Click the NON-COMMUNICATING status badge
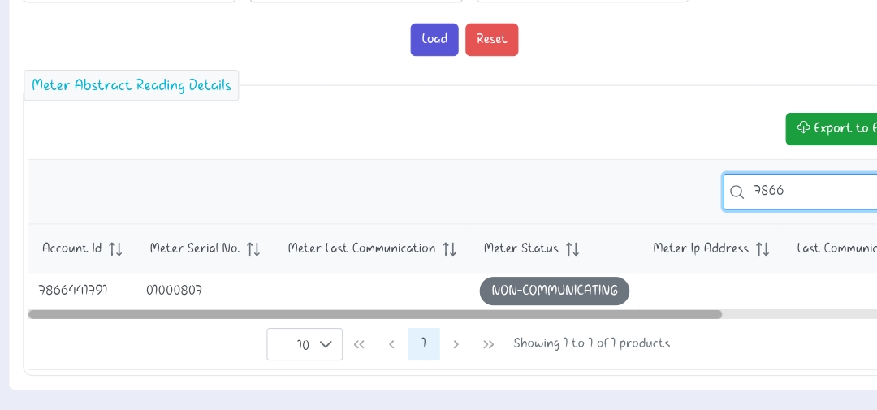The image size is (877, 410). coord(555,291)
